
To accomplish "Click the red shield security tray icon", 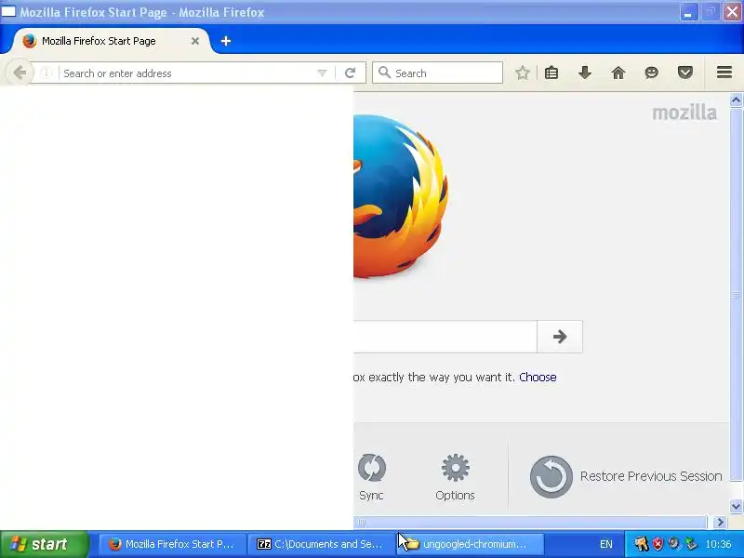I will 658,544.
